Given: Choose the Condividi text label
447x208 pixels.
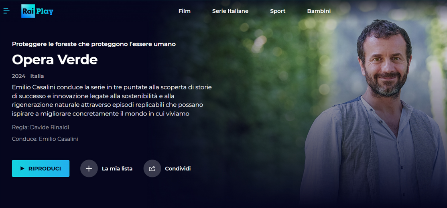Looking at the screenshot, I should click(x=178, y=168).
